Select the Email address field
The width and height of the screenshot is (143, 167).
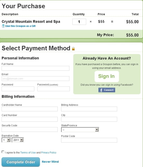tap(35, 79)
